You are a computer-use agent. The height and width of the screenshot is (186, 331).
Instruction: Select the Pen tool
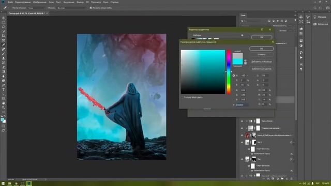[4, 85]
